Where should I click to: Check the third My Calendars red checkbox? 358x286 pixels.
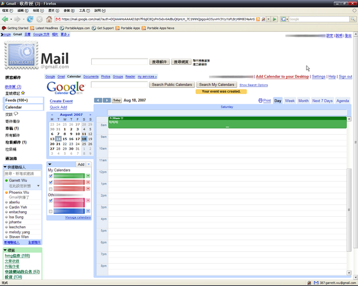[x=51, y=189]
